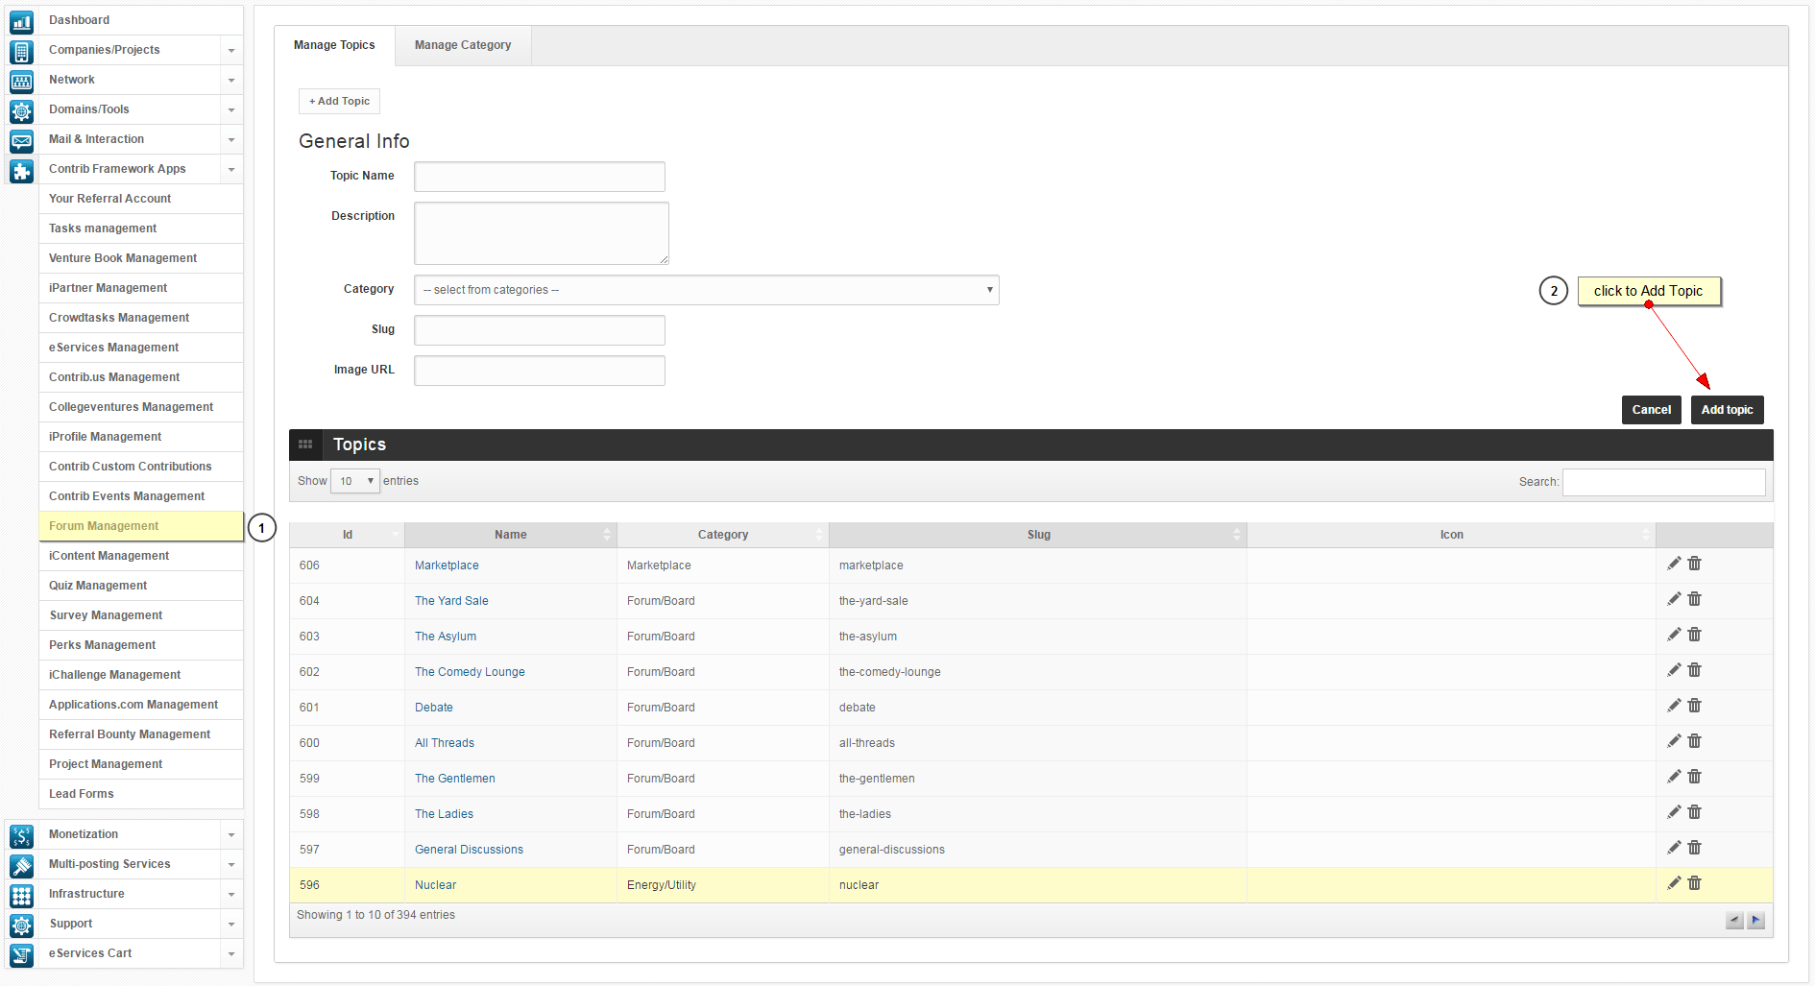Edit the Marketplace topic with pencil icon

1674,564
